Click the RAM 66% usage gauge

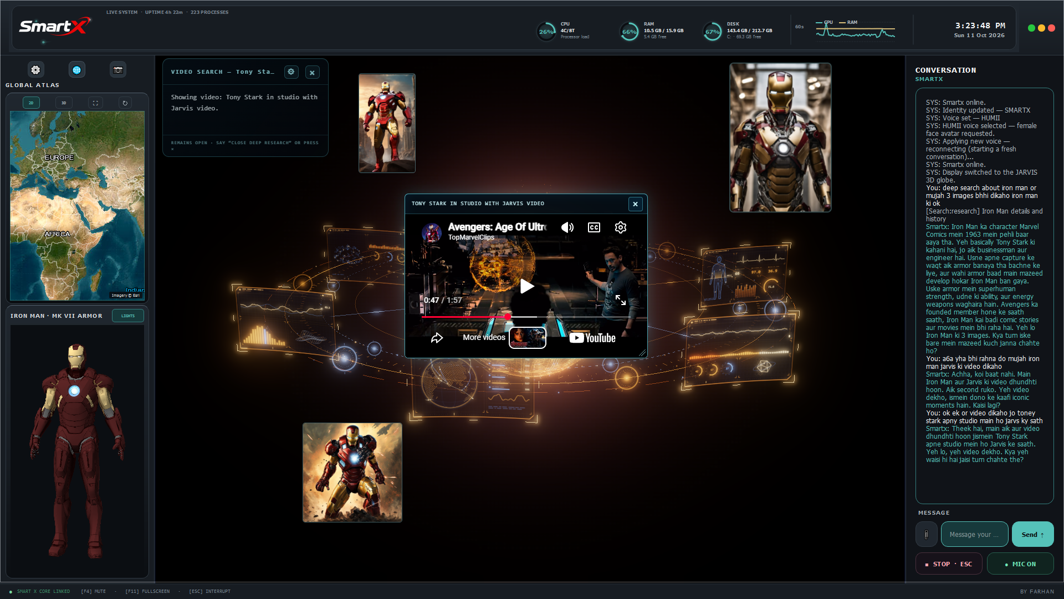[629, 32]
